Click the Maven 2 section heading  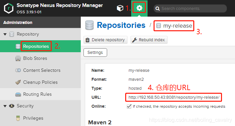coord(100,122)
